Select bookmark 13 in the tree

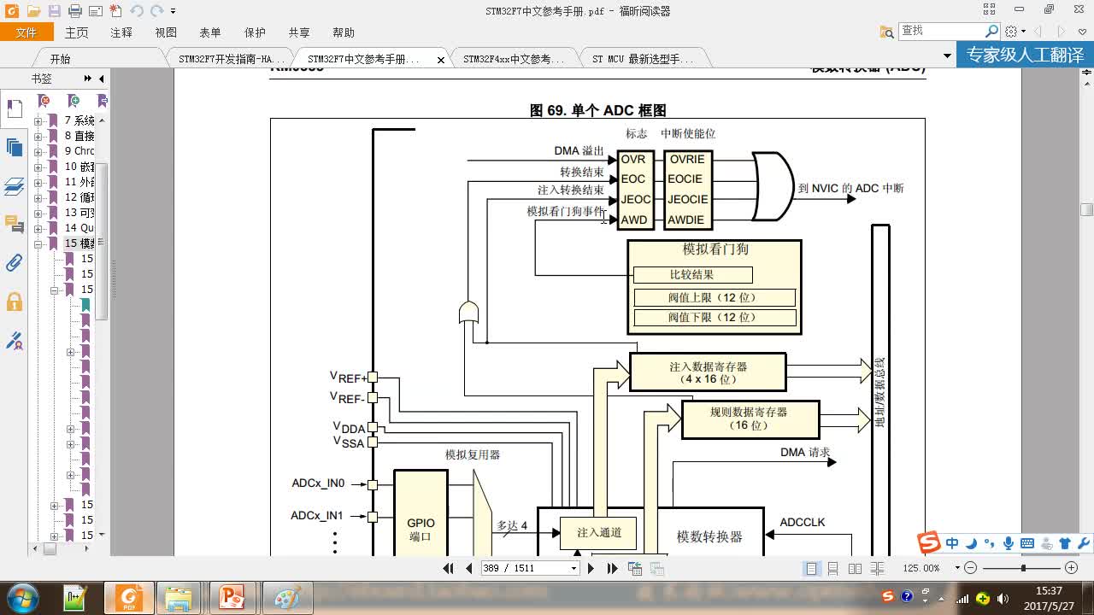coord(79,213)
